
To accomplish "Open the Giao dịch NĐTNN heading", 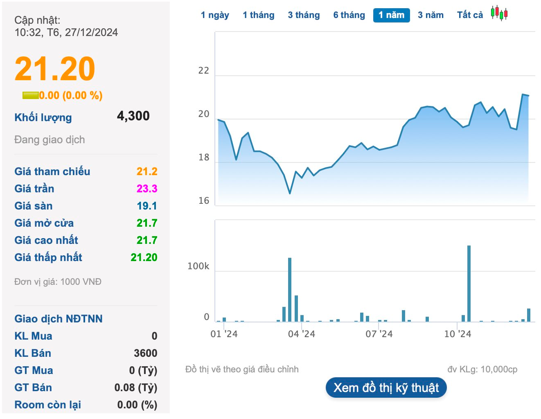I will [x=59, y=319].
